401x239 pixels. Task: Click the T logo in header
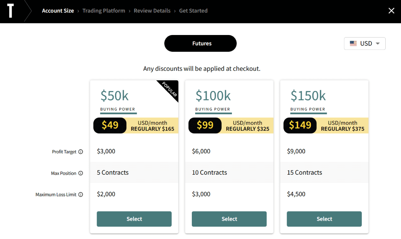(11, 11)
